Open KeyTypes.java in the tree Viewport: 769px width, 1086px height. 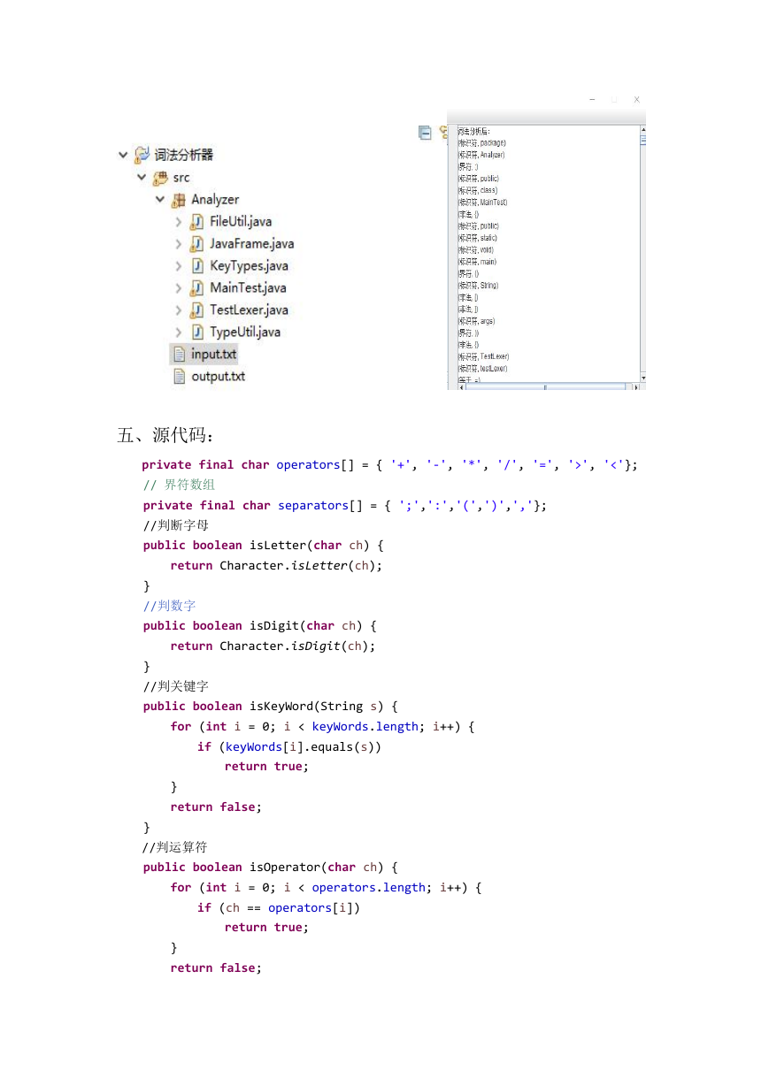click(x=249, y=266)
